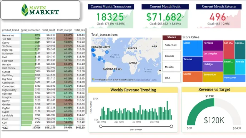Select the Golden brand row
Image resolution: width=246 pixels, height=138 pixels.
coord(43,104)
